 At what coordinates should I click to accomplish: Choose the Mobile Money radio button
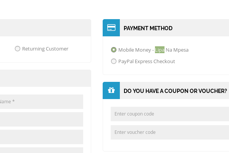pyautogui.click(x=114, y=50)
